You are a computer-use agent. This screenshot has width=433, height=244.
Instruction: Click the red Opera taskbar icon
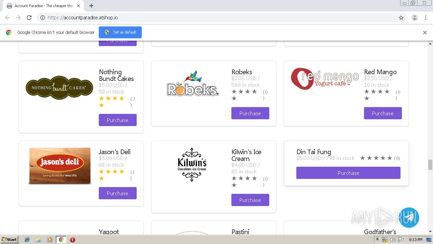pos(72,240)
